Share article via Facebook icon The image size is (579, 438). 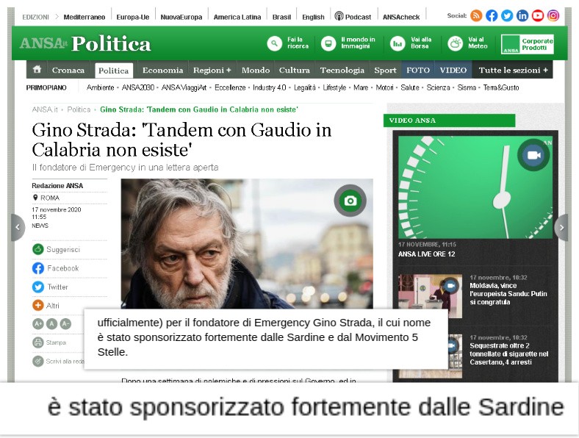[38, 268]
